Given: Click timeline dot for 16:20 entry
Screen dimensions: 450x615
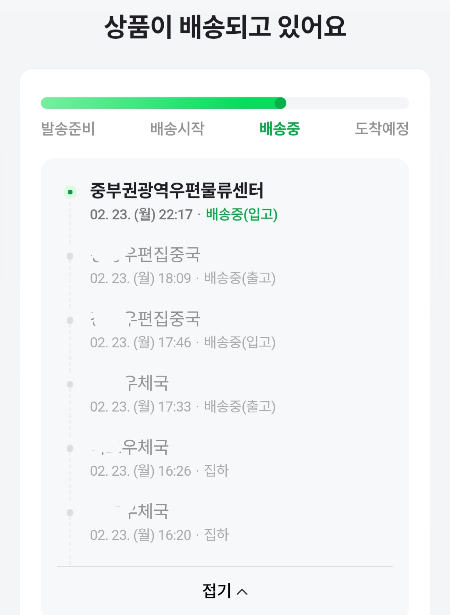Looking at the screenshot, I should click(x=70, y=512).
